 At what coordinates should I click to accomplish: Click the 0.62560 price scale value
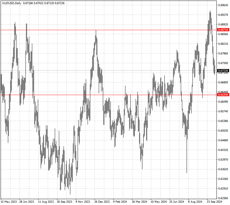[223, 198]
